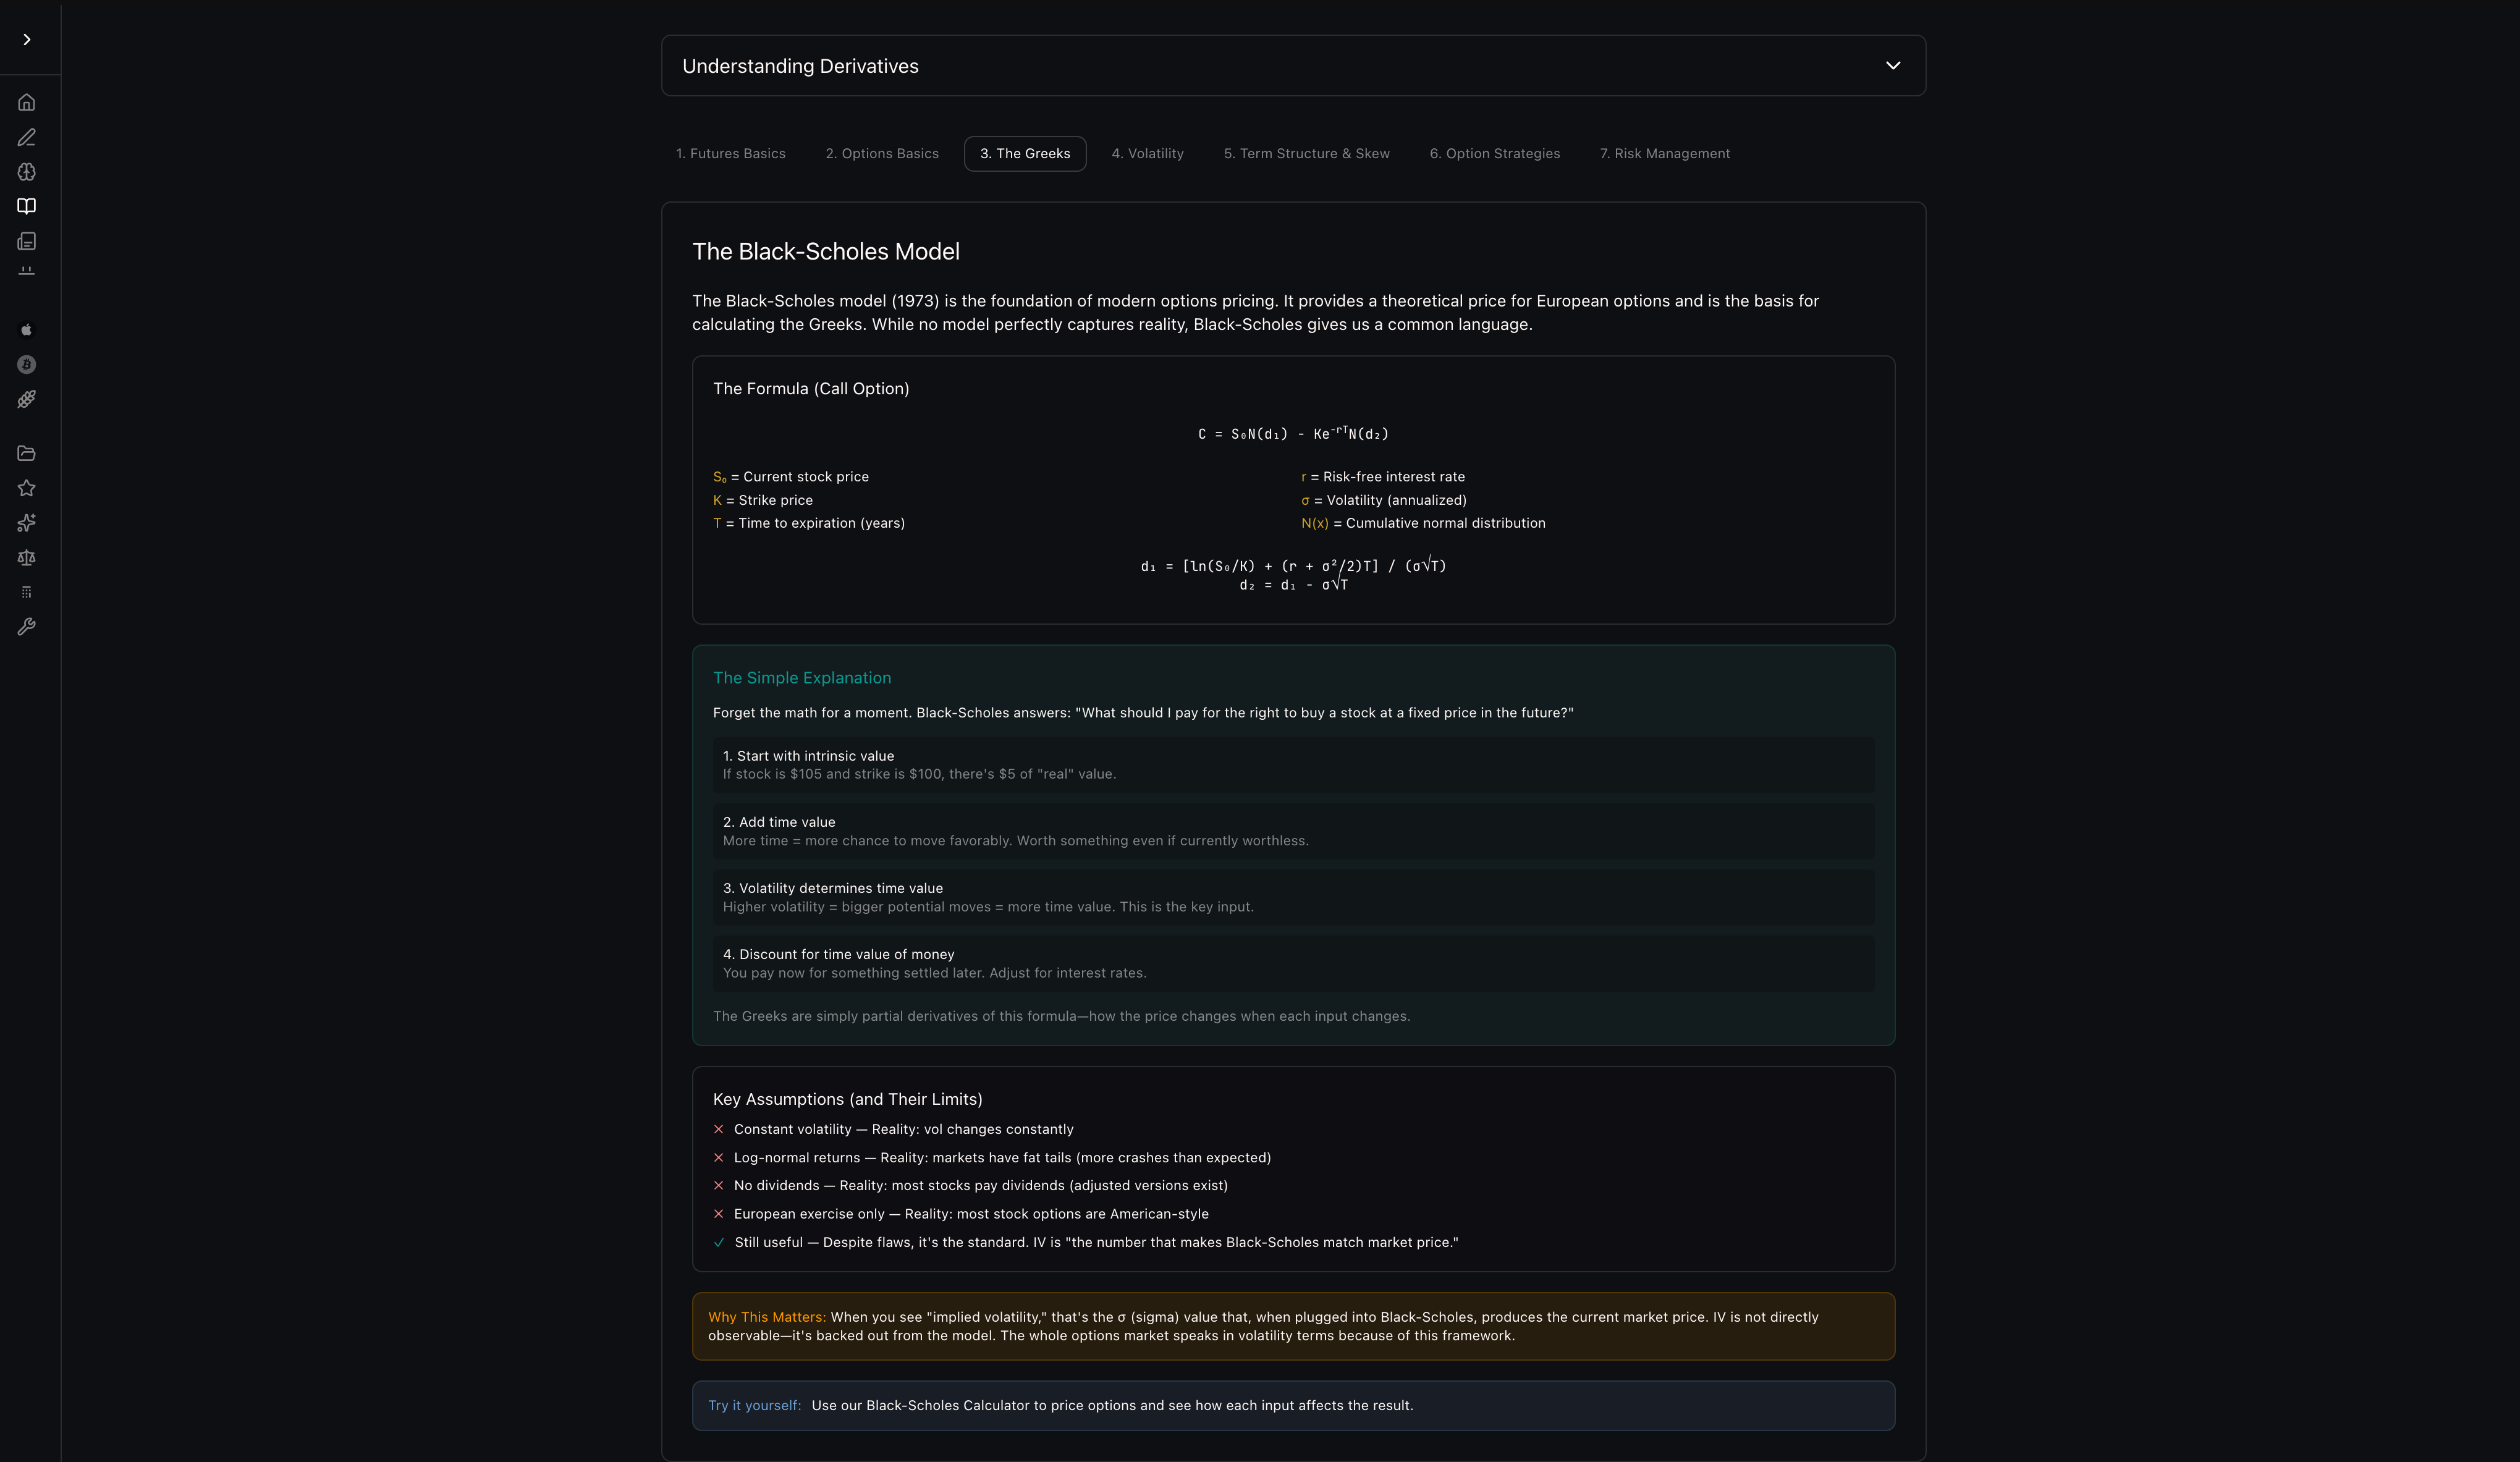This screenshot has width=2520, height=1462.
Task: Open the Option Strategies tab
Action: tap(1494, 154)
